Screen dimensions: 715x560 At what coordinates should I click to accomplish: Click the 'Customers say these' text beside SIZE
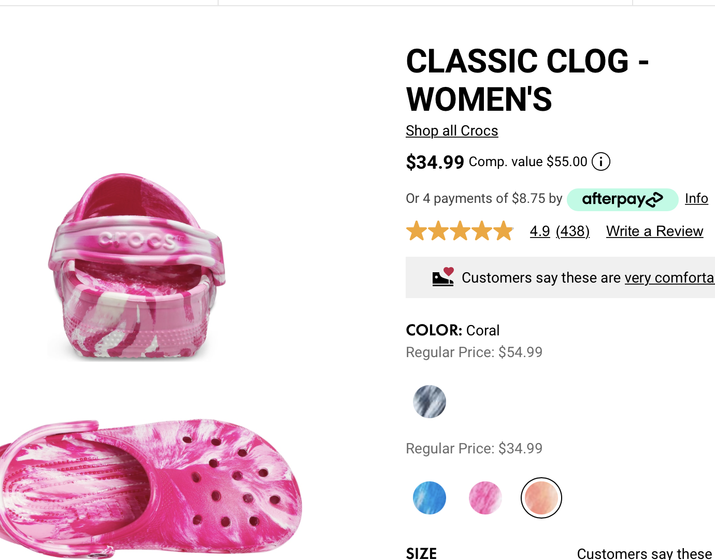tap(645, 553)
